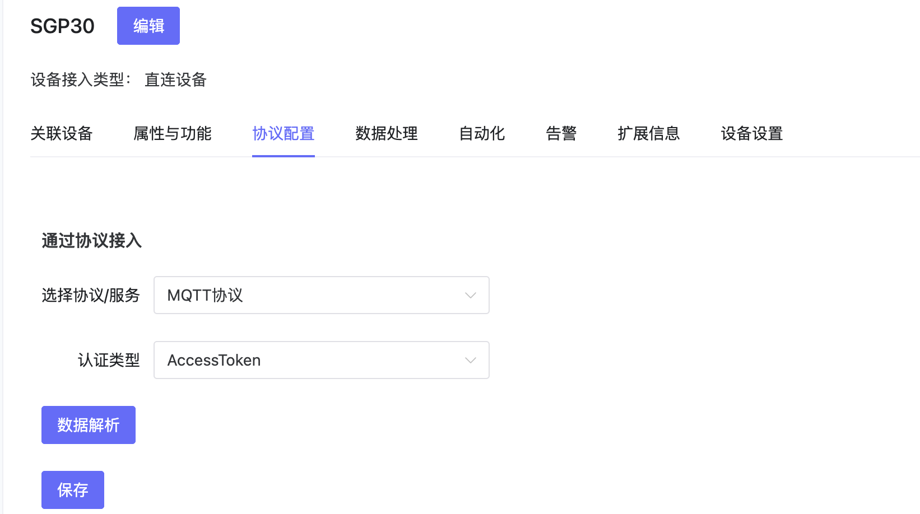Switch to the 关联设备 tab
Image resolution: width=920 pixels, height=514 pixels.
(62, 134)
